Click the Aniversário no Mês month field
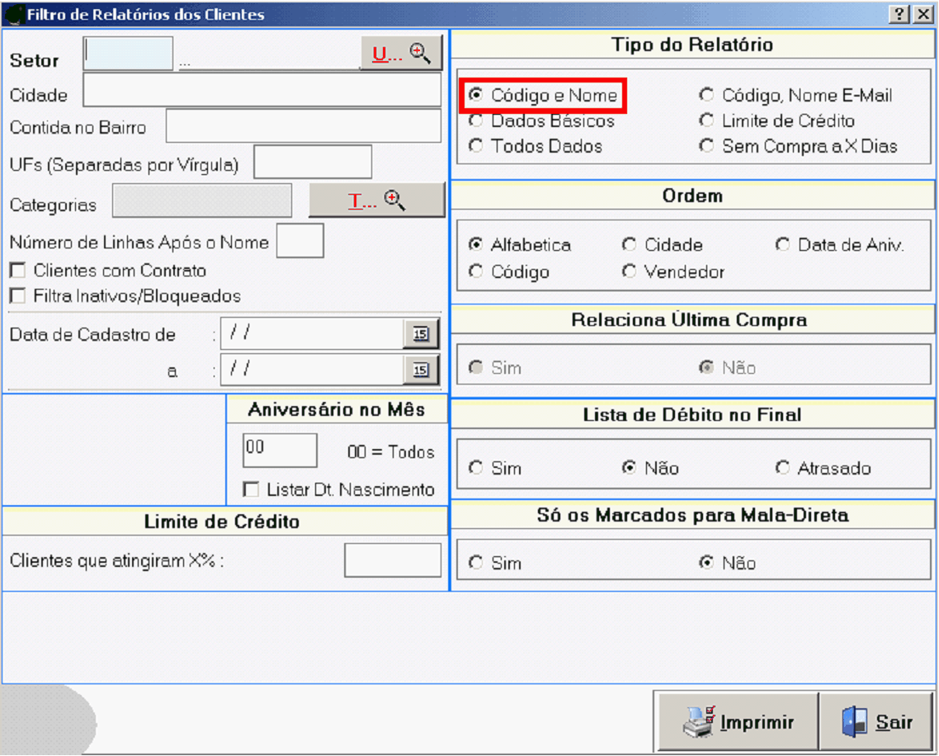The image size is (939, 756). pyautogui.click(x=280, y=451)
